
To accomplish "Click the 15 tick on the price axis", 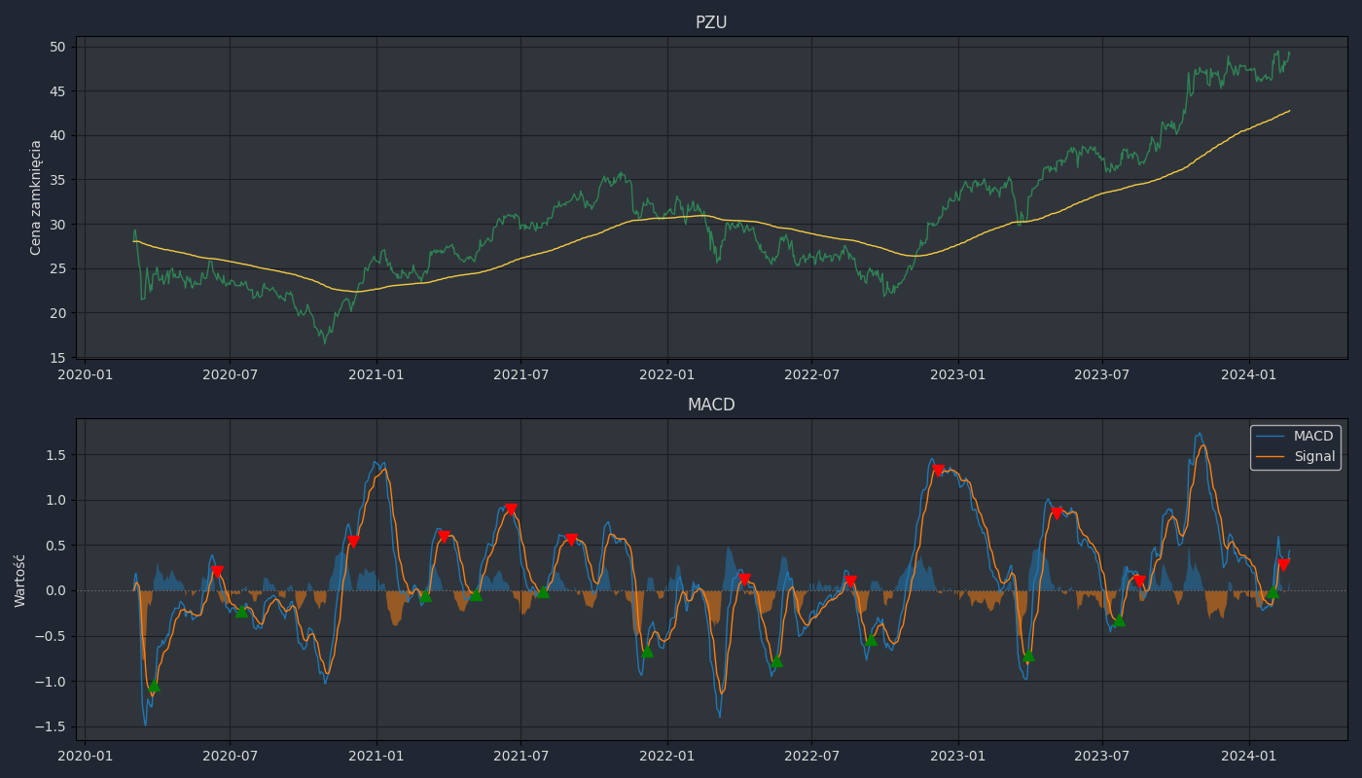I will pos(57,357).
